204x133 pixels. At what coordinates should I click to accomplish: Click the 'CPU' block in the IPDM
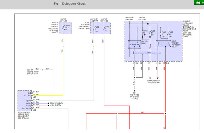point(147,53)
